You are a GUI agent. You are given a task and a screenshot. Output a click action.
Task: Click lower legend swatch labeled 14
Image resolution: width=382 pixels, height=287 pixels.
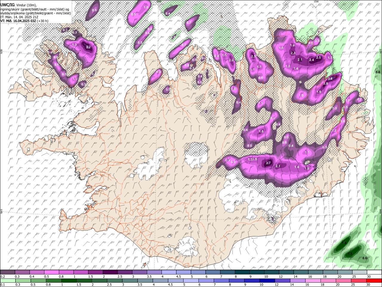[x=298, y=281]
